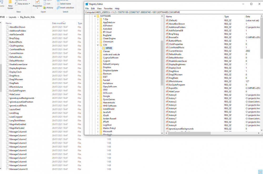
Task: Select the HideCursor registry value icon
Action: (x=167, y=91)
